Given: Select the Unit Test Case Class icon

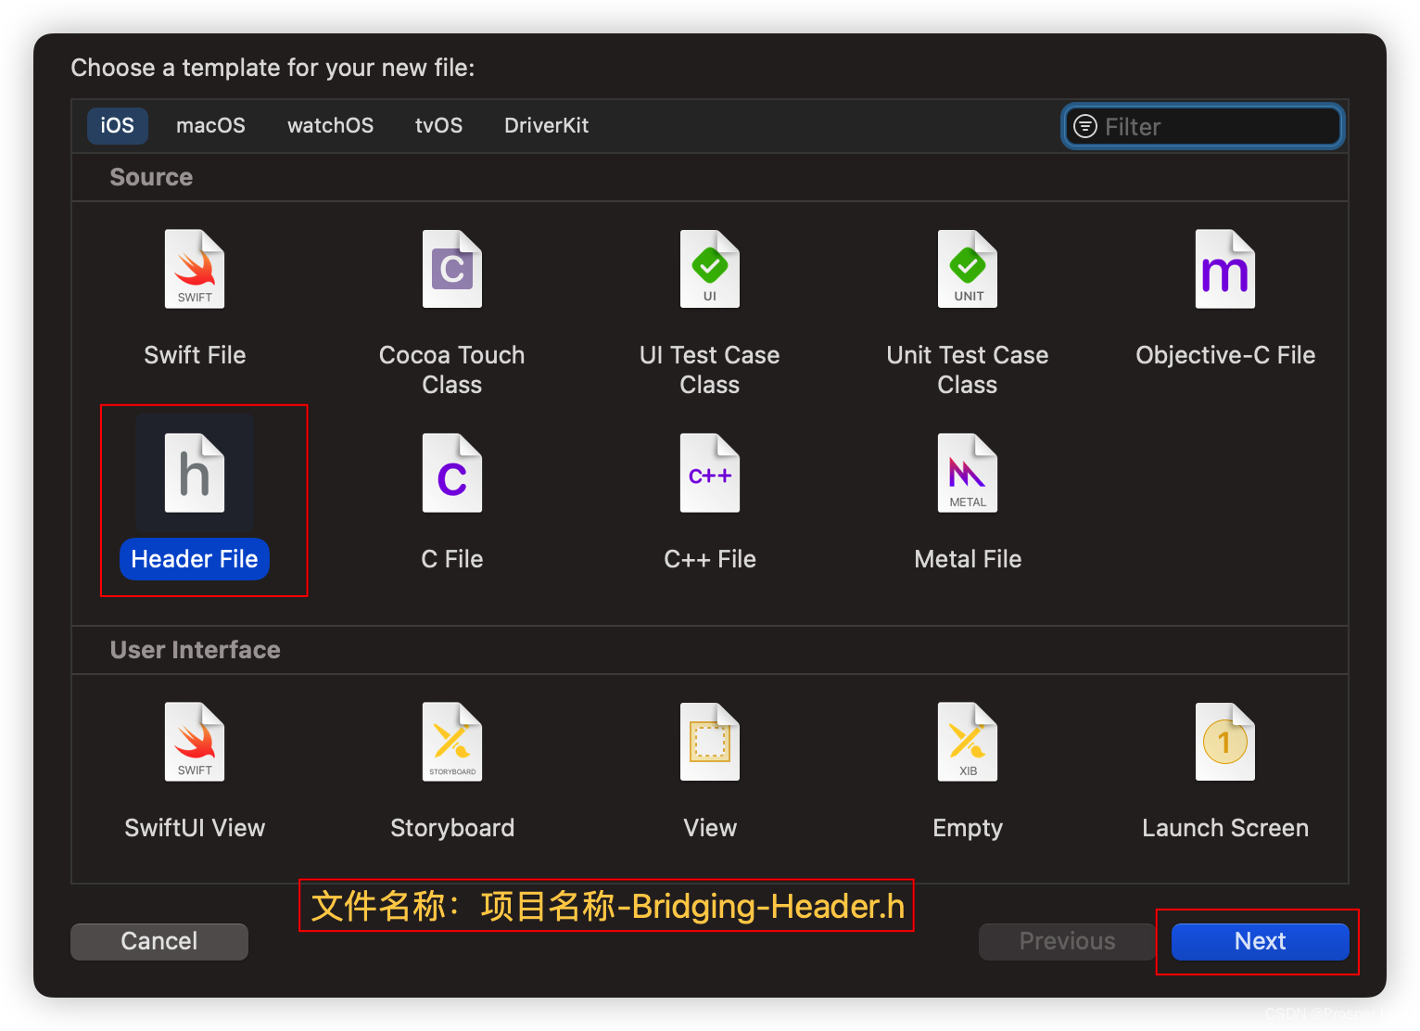Looking at the screenshot, I should [x=968, y=269].
